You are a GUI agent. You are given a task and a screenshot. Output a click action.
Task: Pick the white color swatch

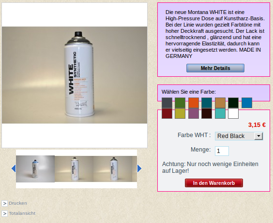pos(233,113)
